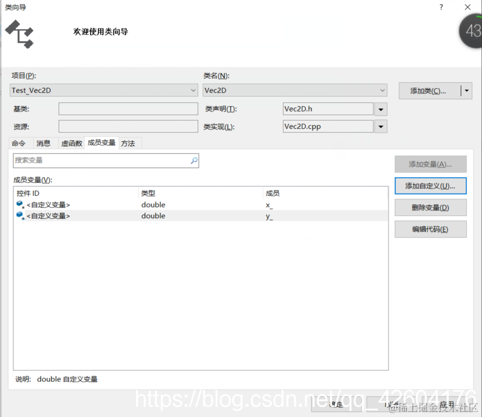Click the 基类 text field

coord(128,109)
